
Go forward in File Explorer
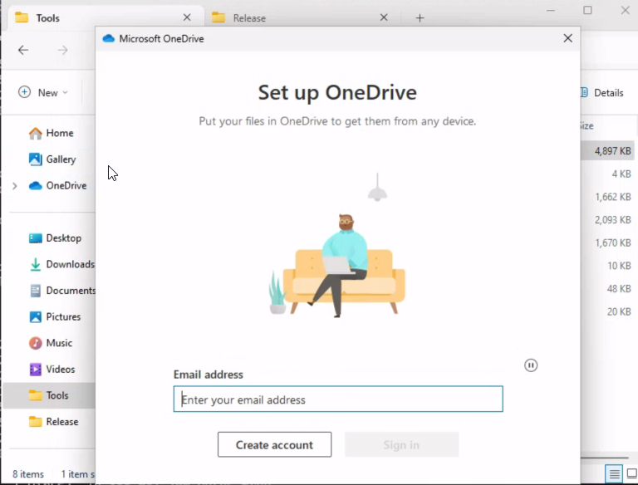pos(62,50)
